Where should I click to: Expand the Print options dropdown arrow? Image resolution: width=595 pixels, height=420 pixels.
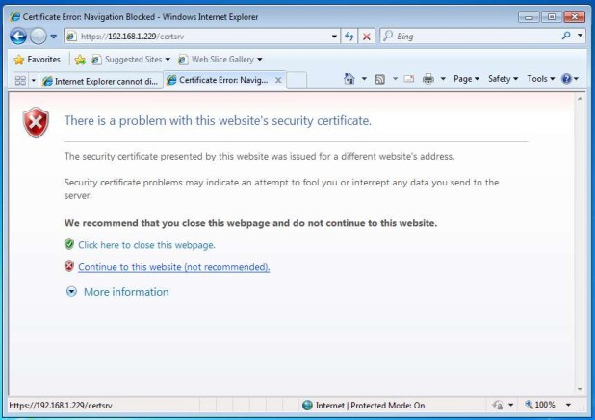pyautogui.click(x=443, y=79)
